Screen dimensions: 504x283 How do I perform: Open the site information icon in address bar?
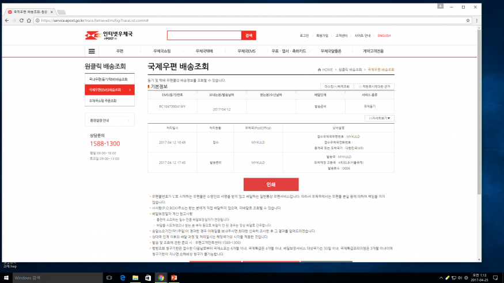pos(37,20)
